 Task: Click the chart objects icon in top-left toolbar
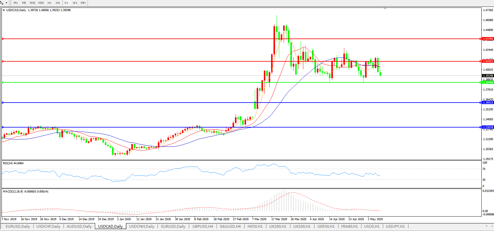(x=2, y=3)
